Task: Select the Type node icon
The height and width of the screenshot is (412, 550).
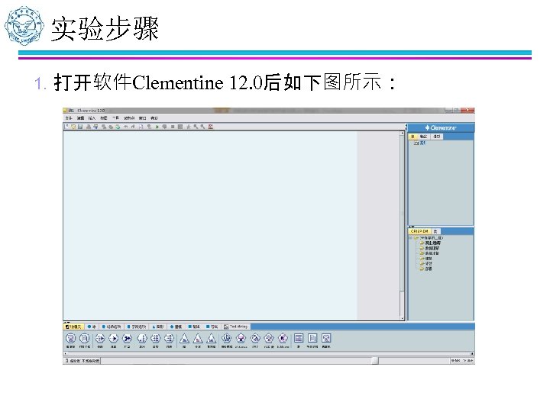Action: pos(155,339)
